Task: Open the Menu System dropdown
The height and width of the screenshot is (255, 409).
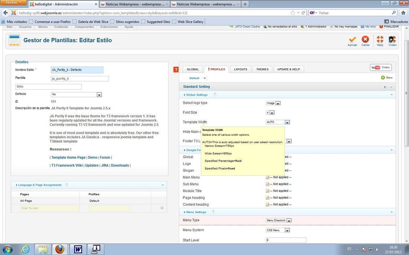Action: coord(278,230)
